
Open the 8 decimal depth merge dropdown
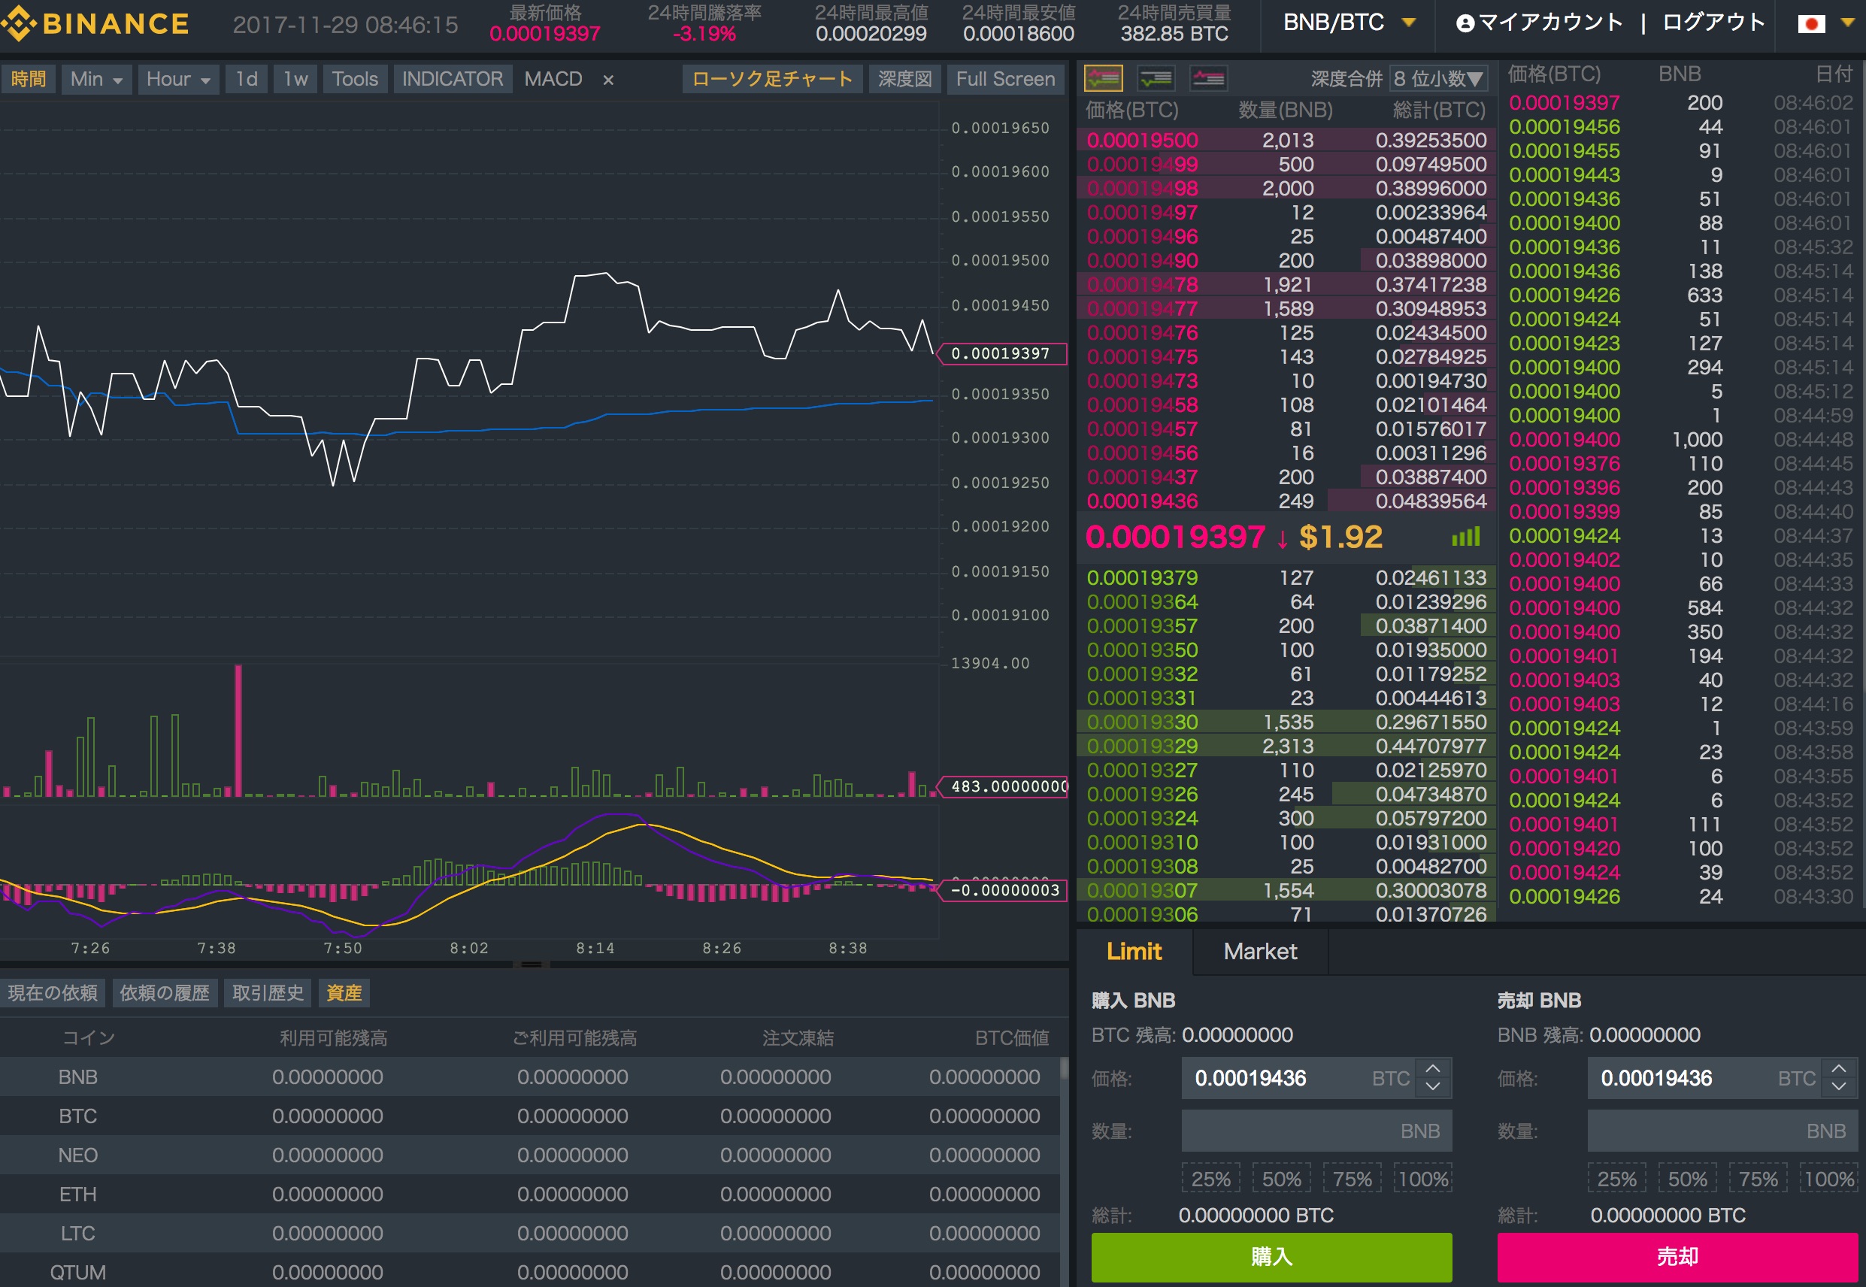click(x=1437, y=78)
